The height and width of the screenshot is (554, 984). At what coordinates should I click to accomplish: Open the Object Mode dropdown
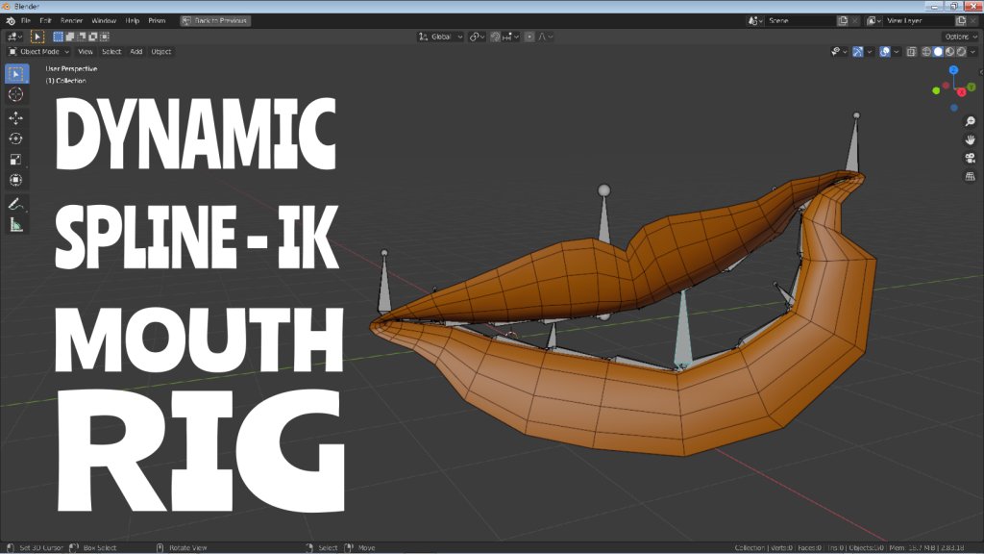[40, 51]
